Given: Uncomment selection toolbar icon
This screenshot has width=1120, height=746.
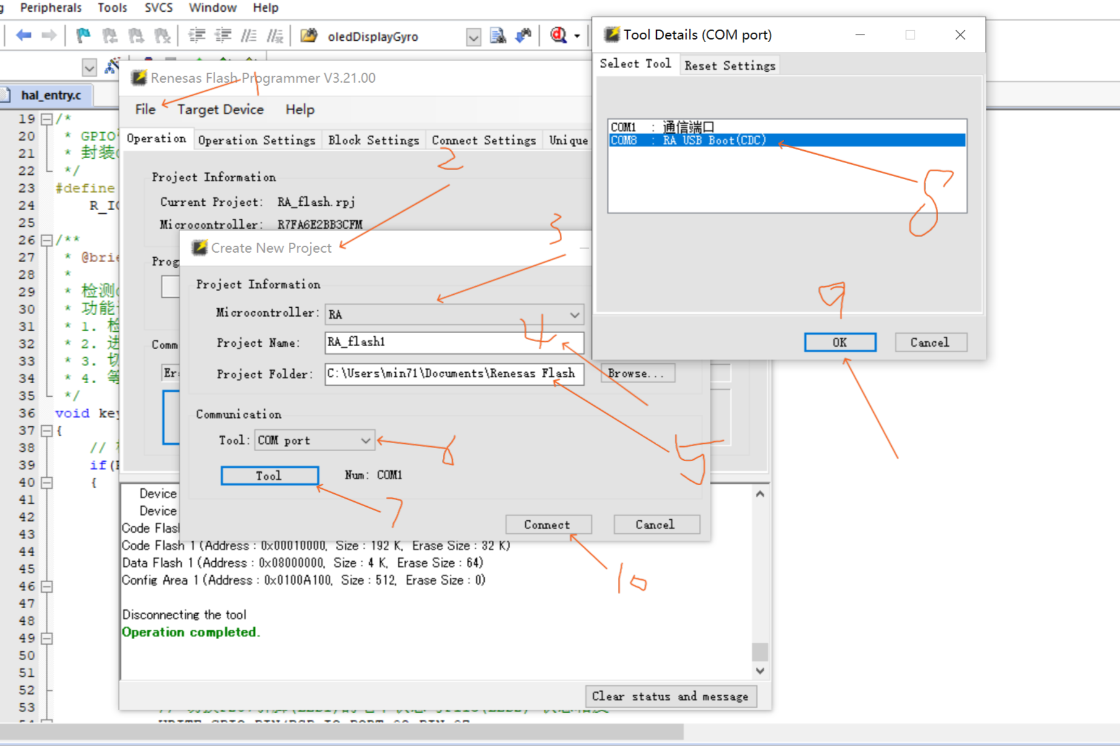Looking at the screenshot, I should coord(275,36).
